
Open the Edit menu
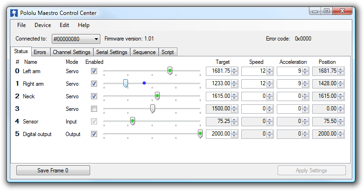(x=64, y=25)
